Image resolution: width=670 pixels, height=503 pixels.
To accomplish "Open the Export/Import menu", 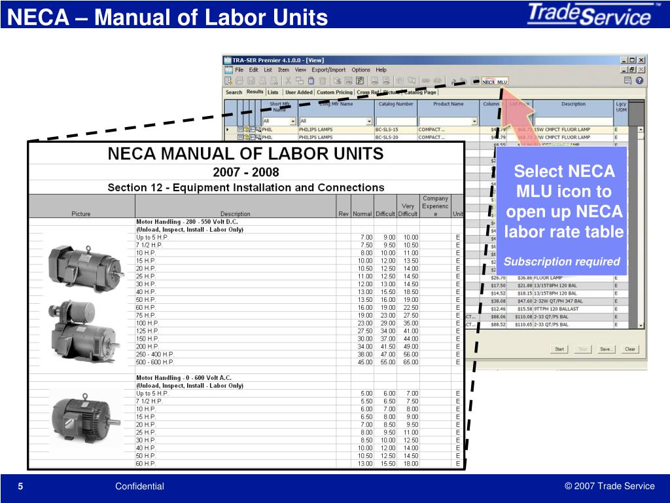I will point(328,69).
